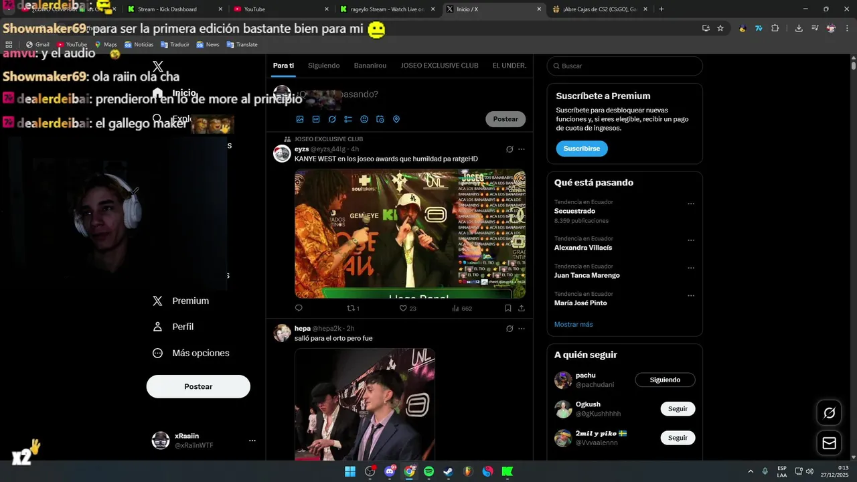Open Chrome downloads icon
The width and height of the screenshot is (857, 482).
(799, 28)
